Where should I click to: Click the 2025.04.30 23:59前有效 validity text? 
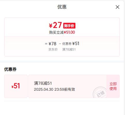(54, 89)
